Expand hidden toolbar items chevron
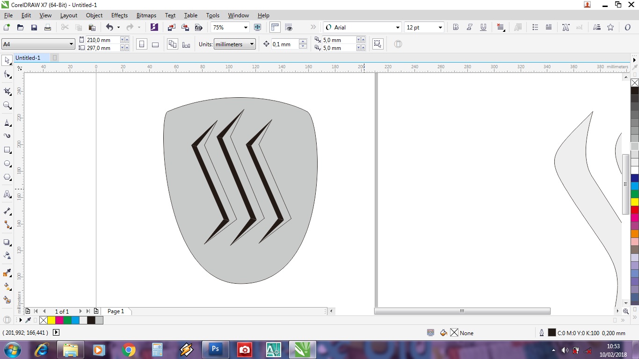This screenshot has width=639, height=359. [x=313, y=28]
